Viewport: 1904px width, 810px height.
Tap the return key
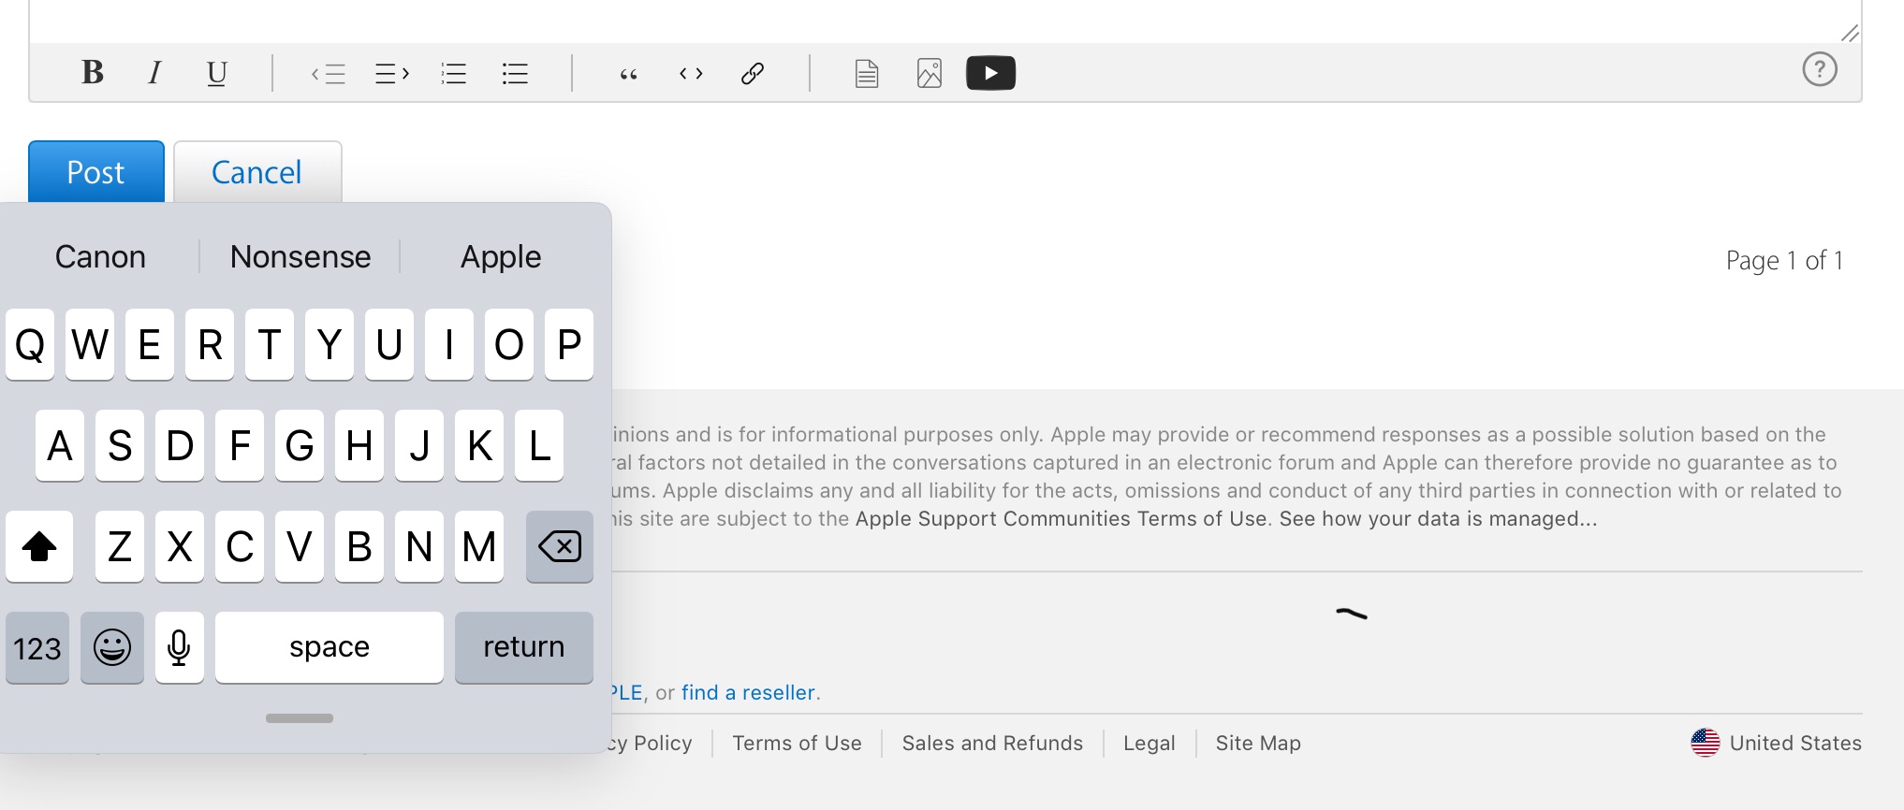524,647
